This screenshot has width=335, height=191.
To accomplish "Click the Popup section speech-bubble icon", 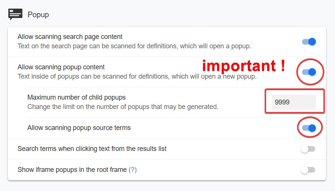I will [x=15, y=14].
